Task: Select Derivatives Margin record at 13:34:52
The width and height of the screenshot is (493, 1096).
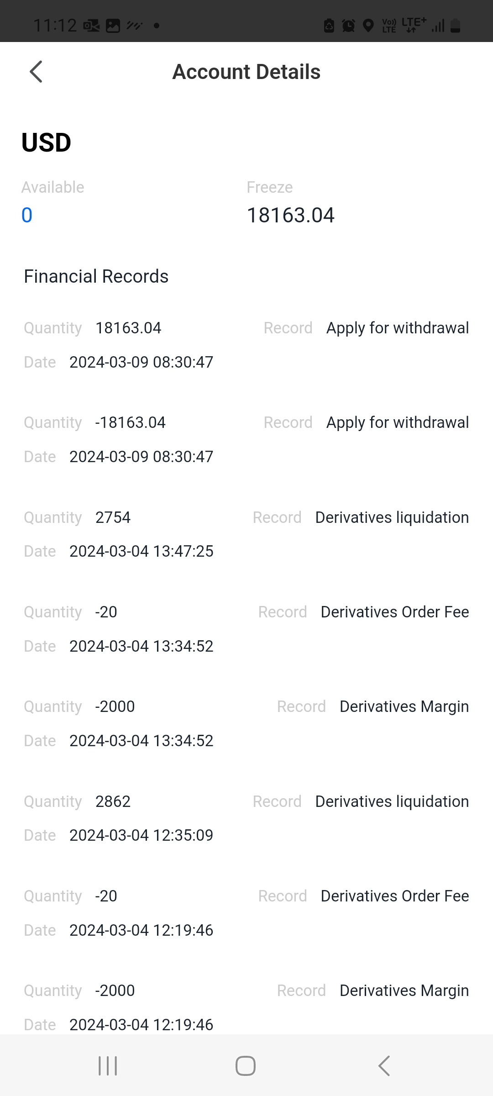Action: point(246,723)
